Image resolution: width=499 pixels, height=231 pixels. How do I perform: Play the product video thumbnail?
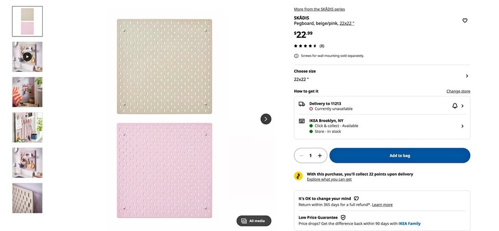pyautogui.click(x=28, y=57)
